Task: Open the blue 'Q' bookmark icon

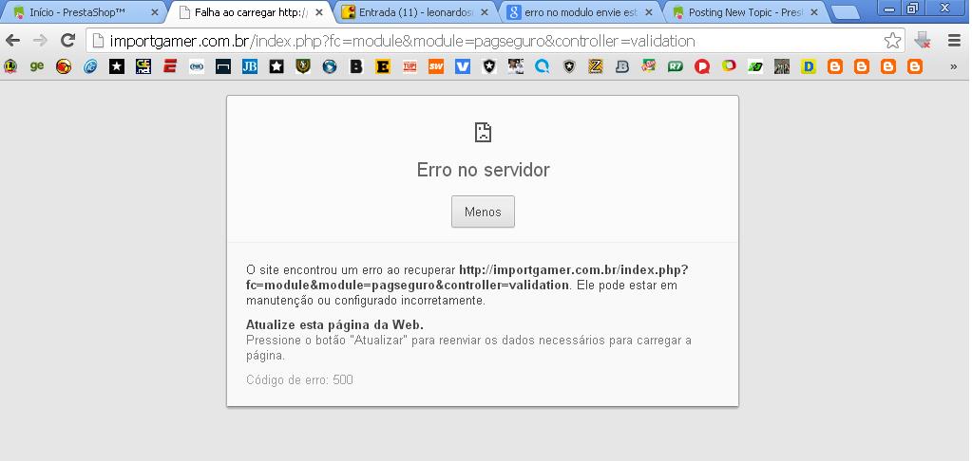Action: click(x=543, y=66)
